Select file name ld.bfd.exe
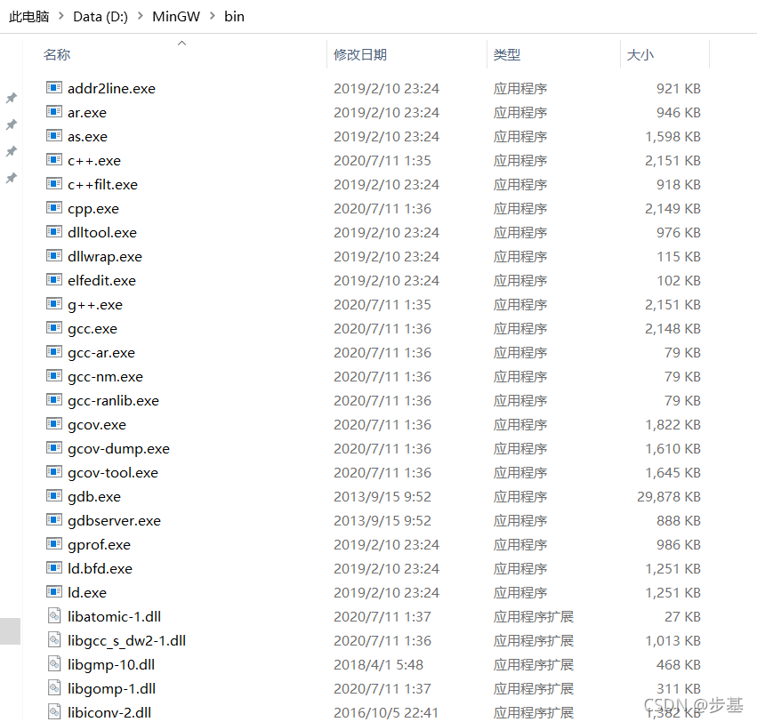 (x=100, y=568)
